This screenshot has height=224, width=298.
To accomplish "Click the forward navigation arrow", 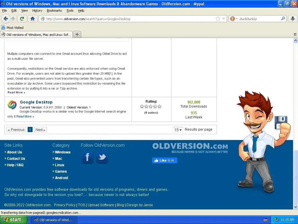I will [13, 19].
